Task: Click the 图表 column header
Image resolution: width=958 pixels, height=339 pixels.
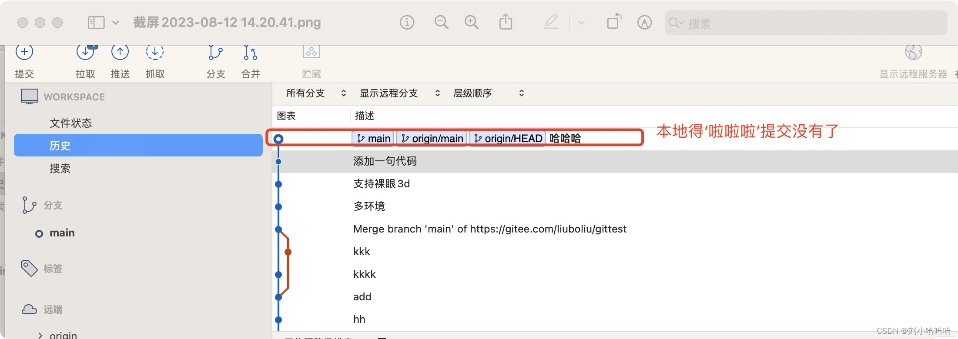Action: coord(286,116)
